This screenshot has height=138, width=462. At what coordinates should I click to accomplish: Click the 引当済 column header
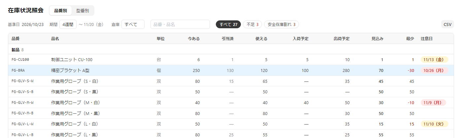(228, 38)
